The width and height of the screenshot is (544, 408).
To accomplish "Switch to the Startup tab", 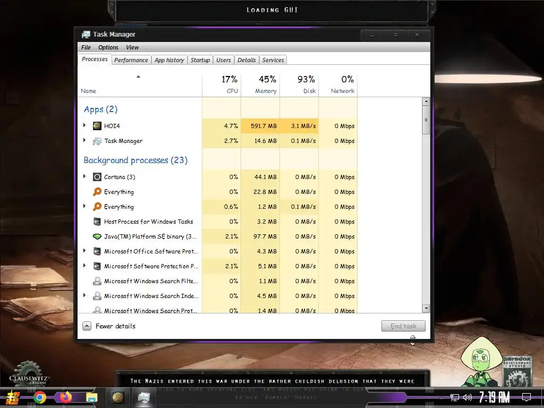I will (200, 60).
